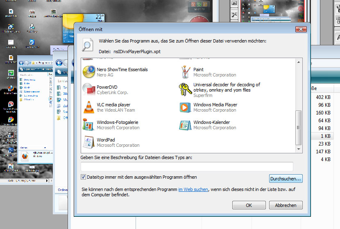Click Abbrechen to cancel dialog
The image size is (340, 229).
coord(286,205)
